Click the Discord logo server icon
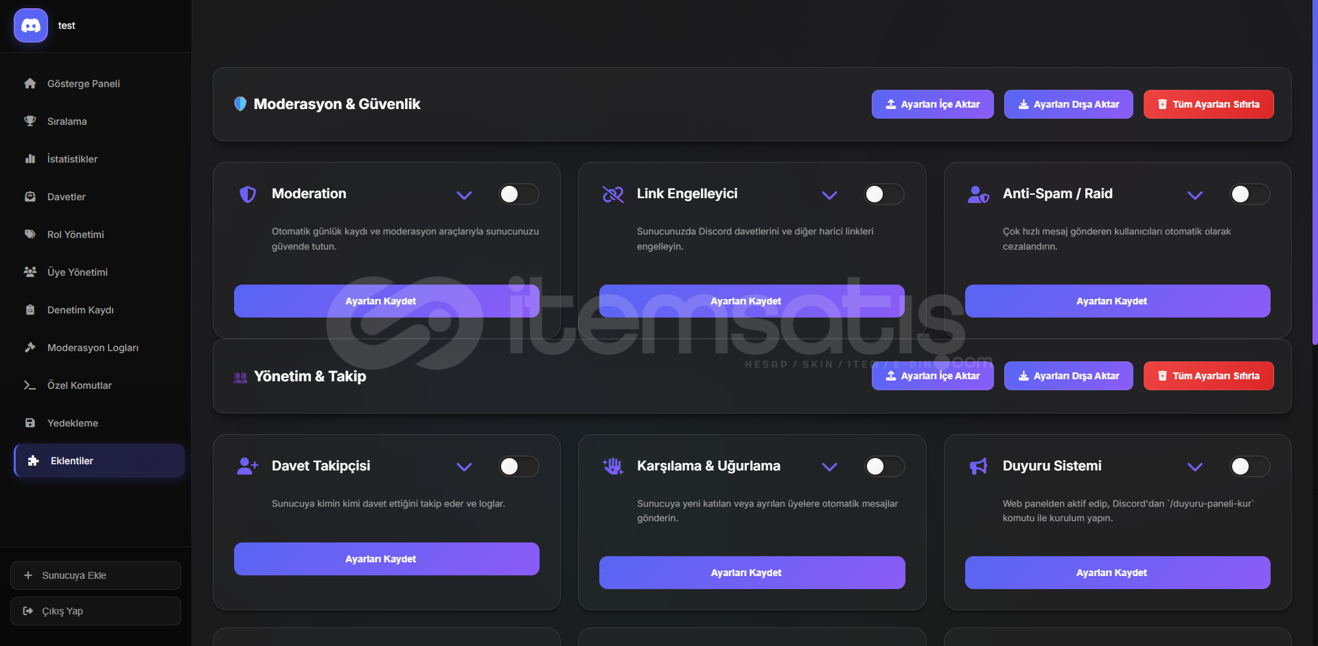Image resolution: width=1318 pixels, height=646 pixels. point(31,26)
